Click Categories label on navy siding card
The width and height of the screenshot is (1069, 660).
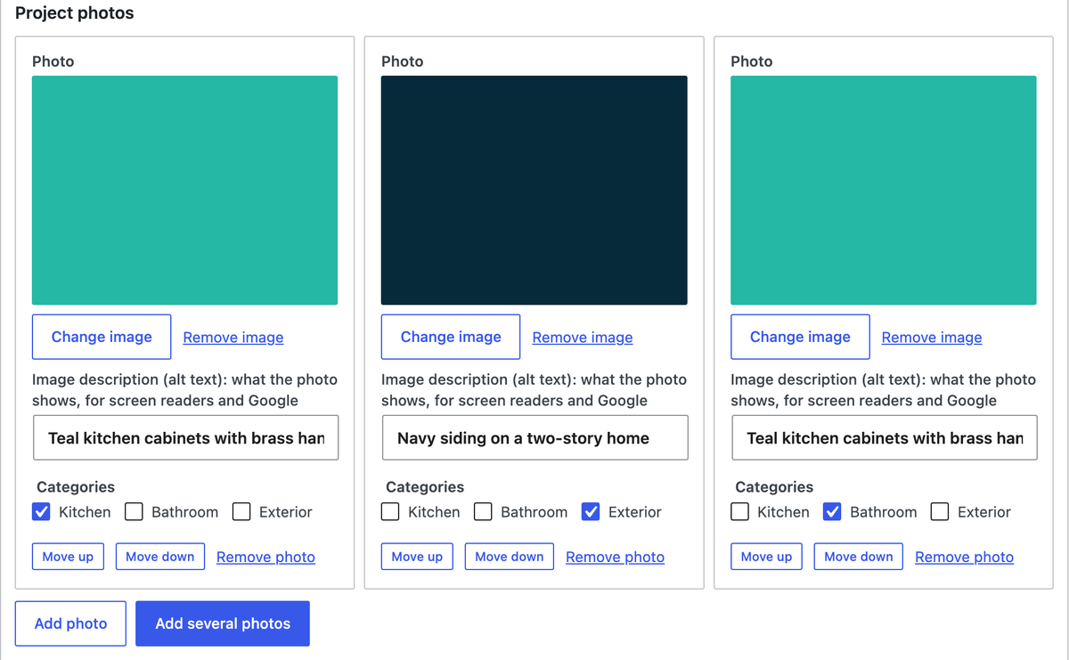[425, 486]
